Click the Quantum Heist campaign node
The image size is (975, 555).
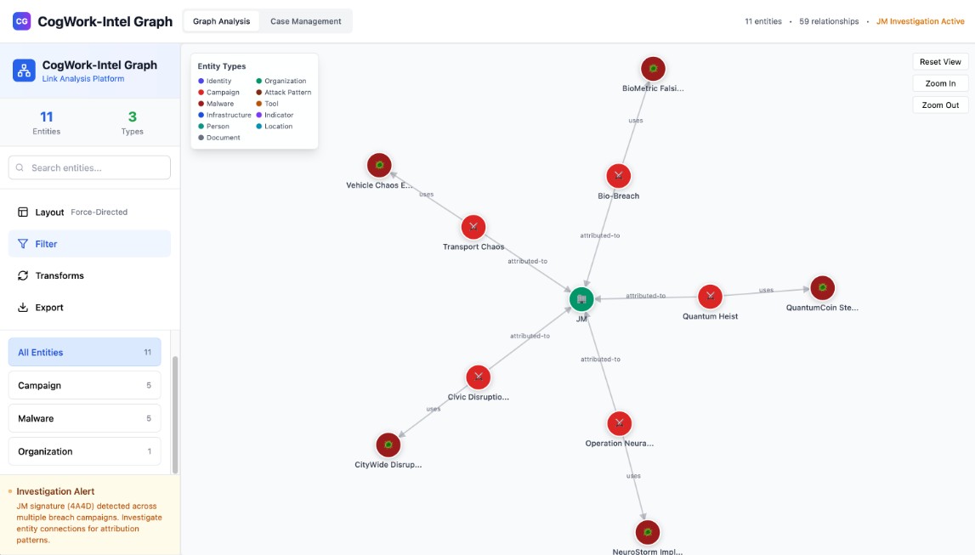710,297
